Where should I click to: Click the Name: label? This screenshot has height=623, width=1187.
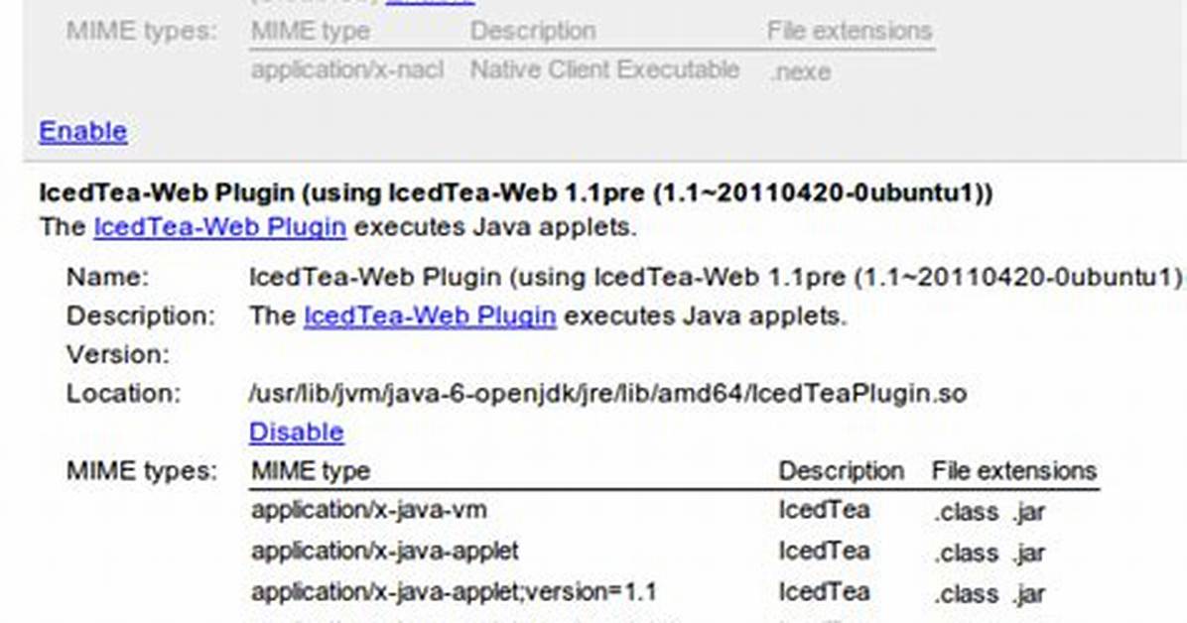point(107,277)
